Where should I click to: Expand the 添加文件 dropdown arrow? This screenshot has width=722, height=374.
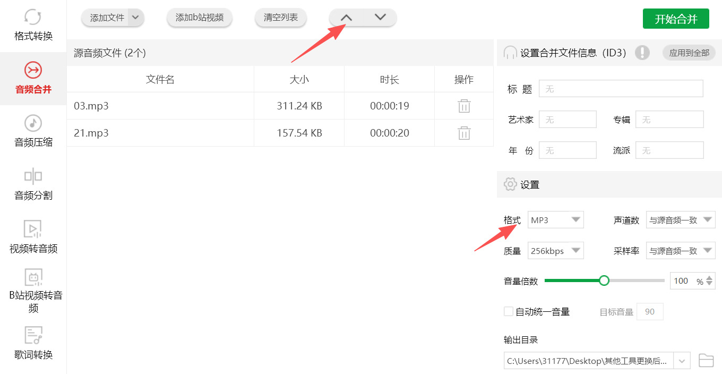[136, 18]
